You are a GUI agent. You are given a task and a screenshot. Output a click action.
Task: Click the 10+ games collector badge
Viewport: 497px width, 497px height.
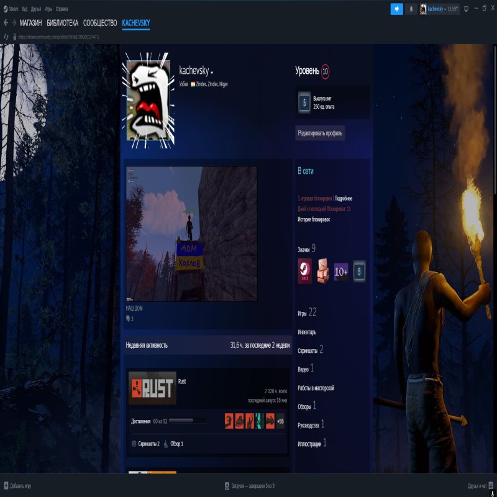point(341,271)
